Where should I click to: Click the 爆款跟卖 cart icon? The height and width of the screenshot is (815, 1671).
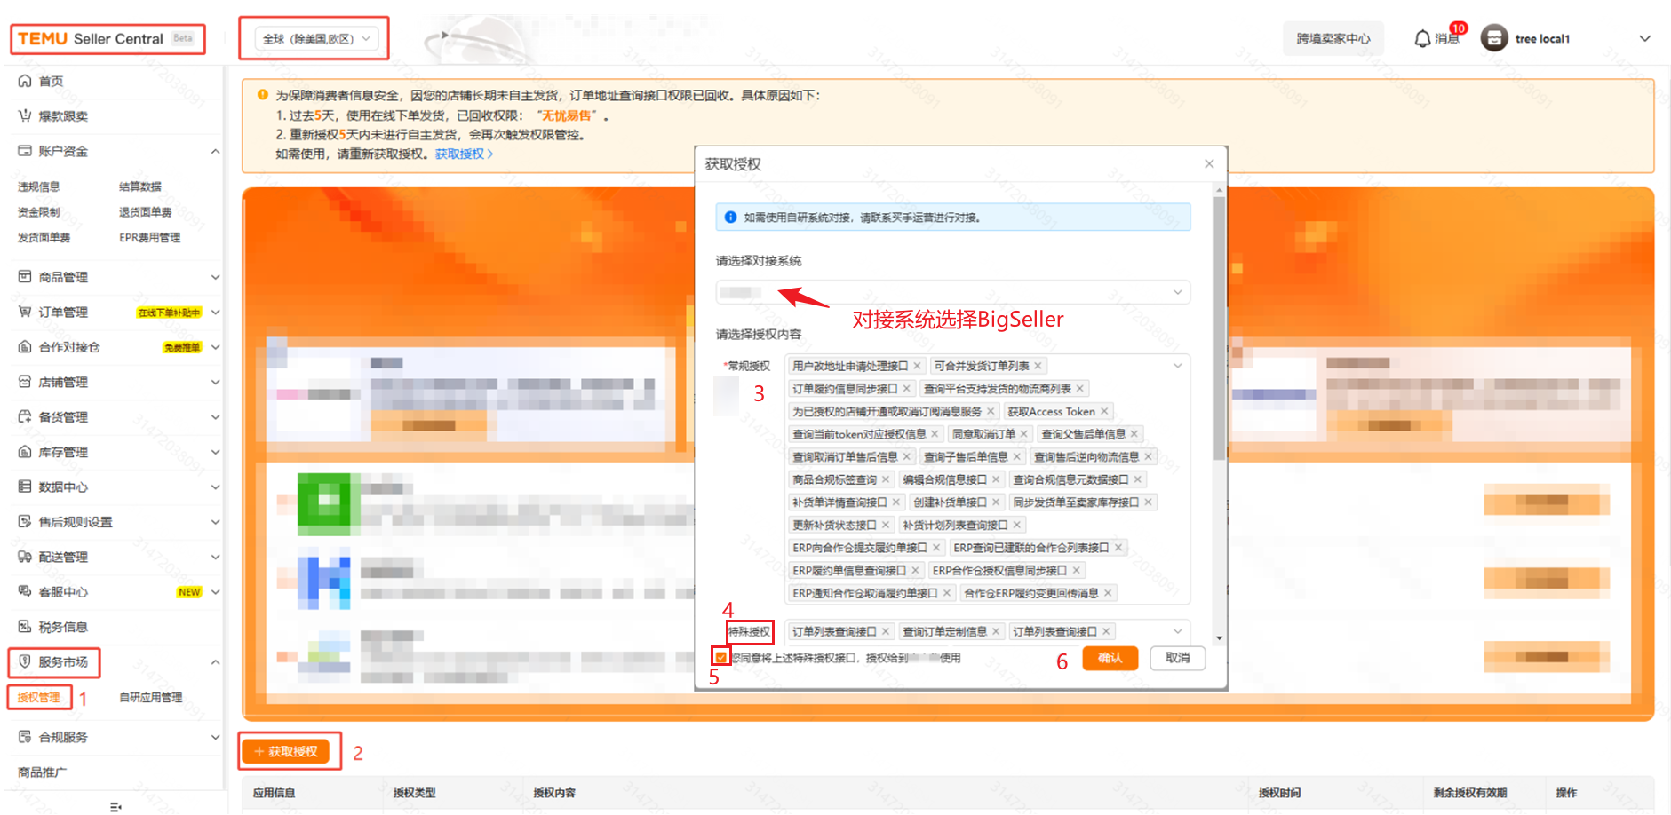pos(25,115)
